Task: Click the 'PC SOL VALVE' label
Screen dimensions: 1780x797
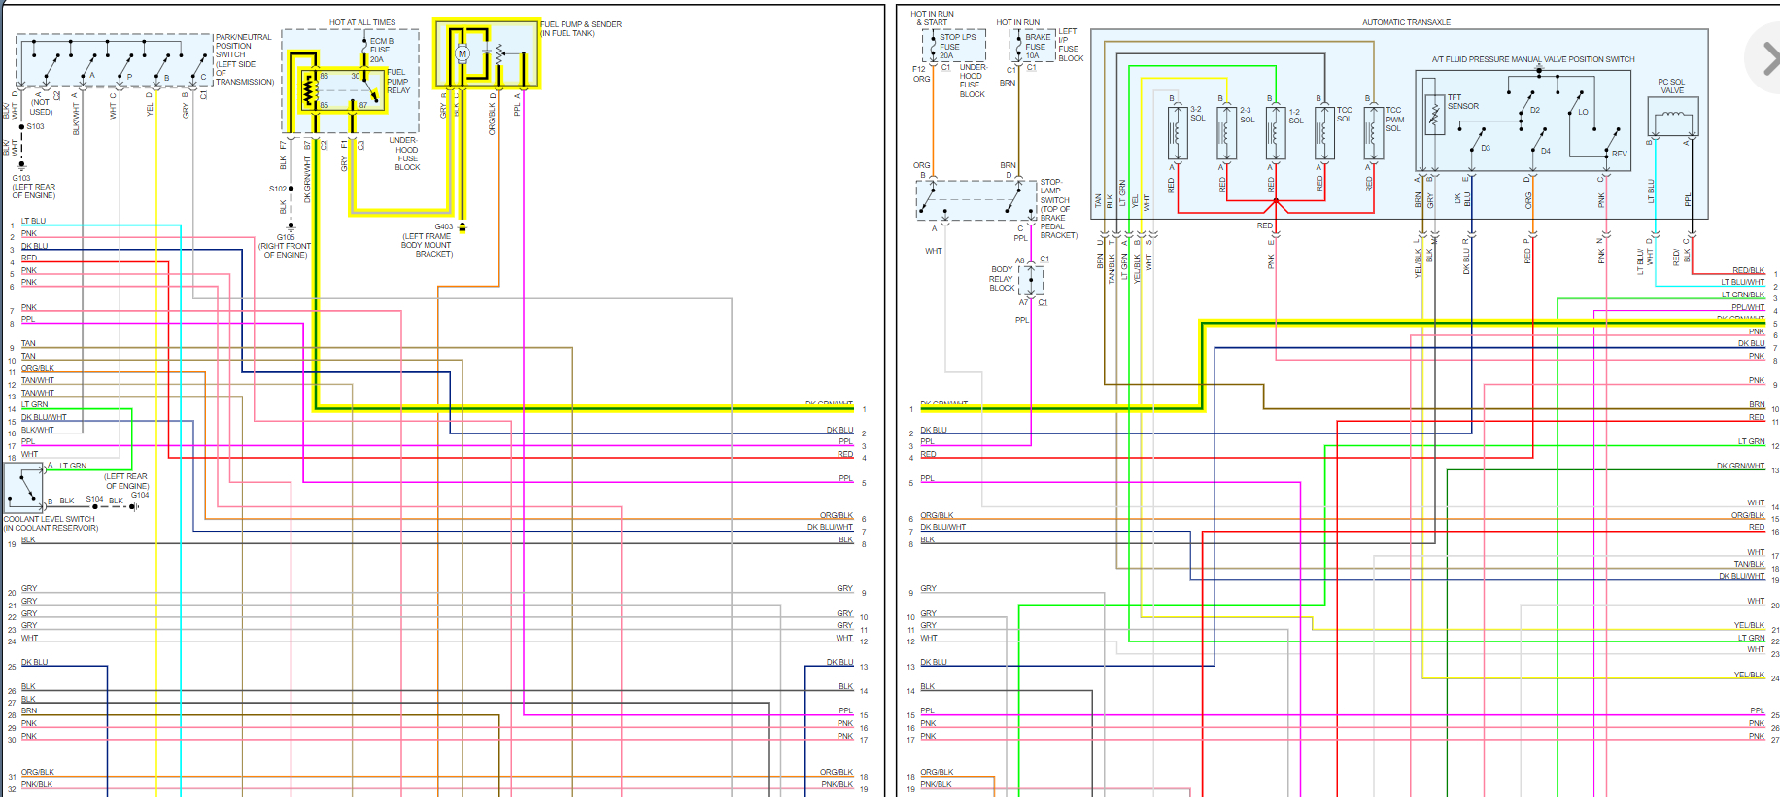Action: coord(1671,87)
